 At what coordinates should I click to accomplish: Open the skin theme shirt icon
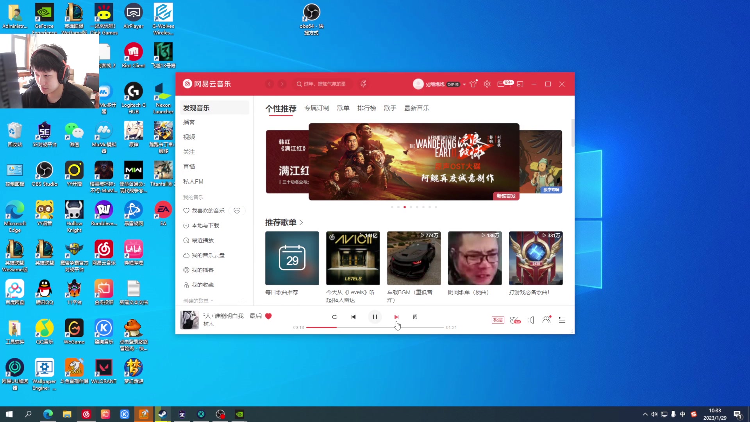click(x=473, y=84)
